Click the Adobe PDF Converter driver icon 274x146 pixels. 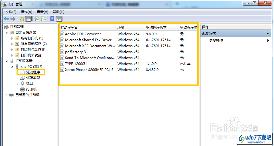pos(62,34)
